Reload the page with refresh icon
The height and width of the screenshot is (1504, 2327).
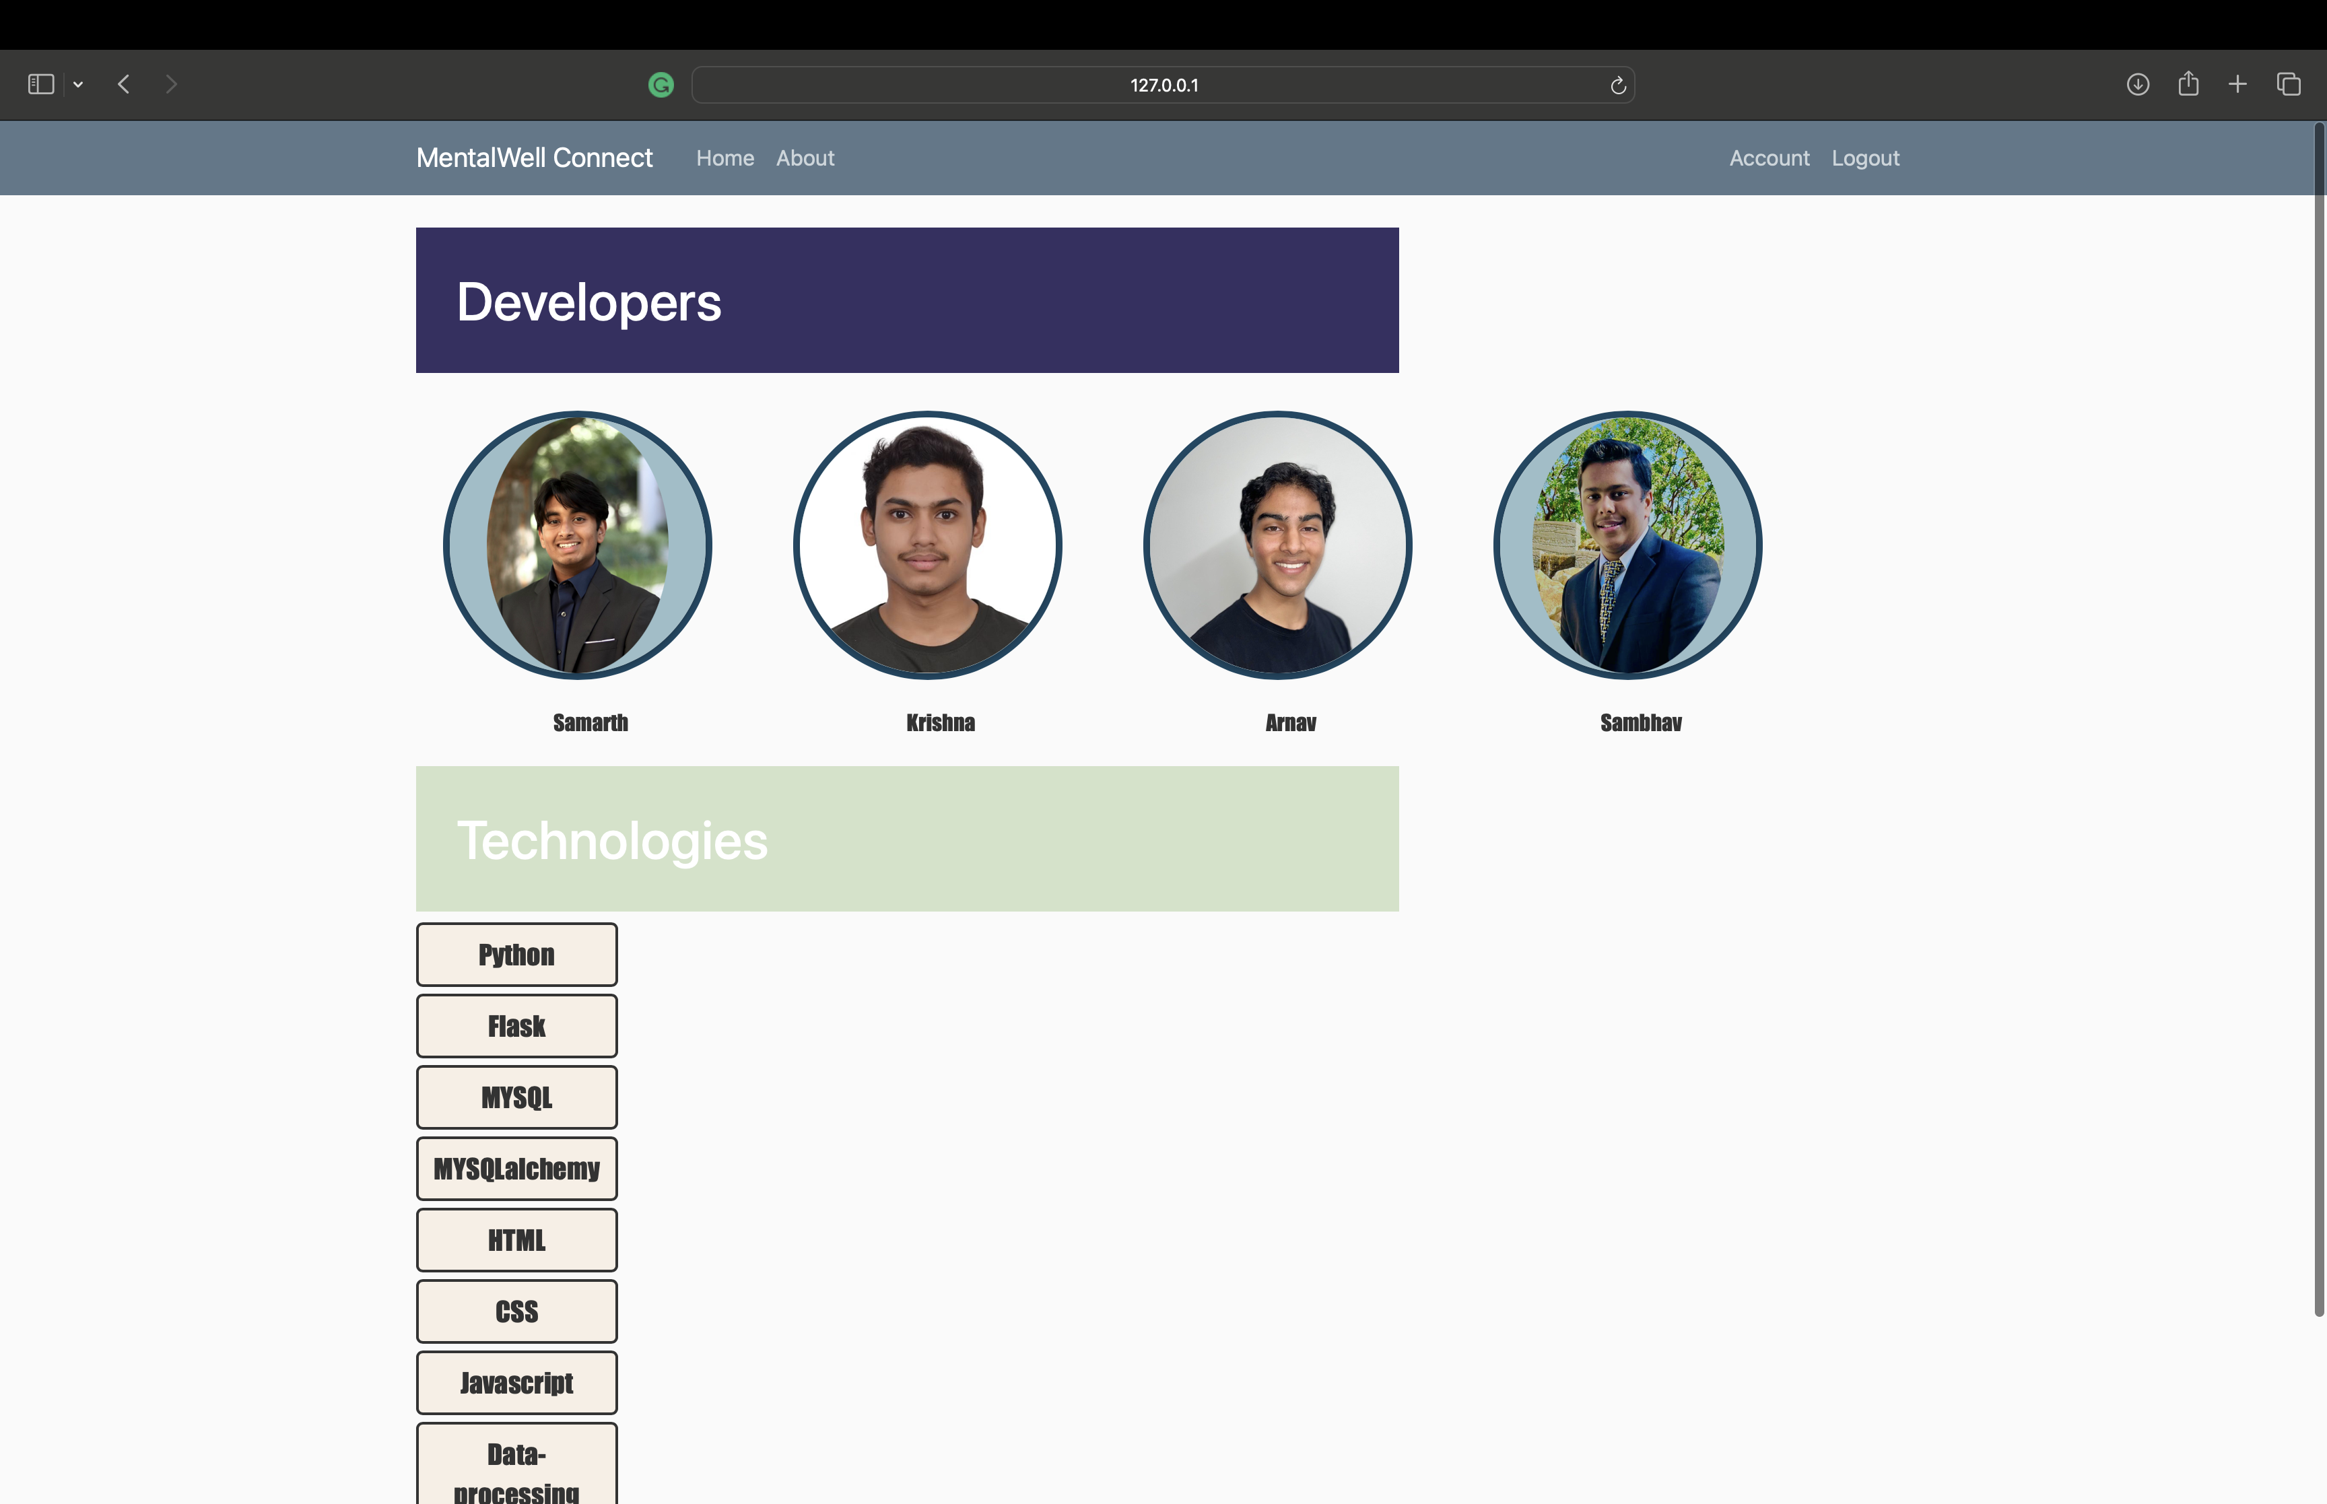[x=1617, y=86]
